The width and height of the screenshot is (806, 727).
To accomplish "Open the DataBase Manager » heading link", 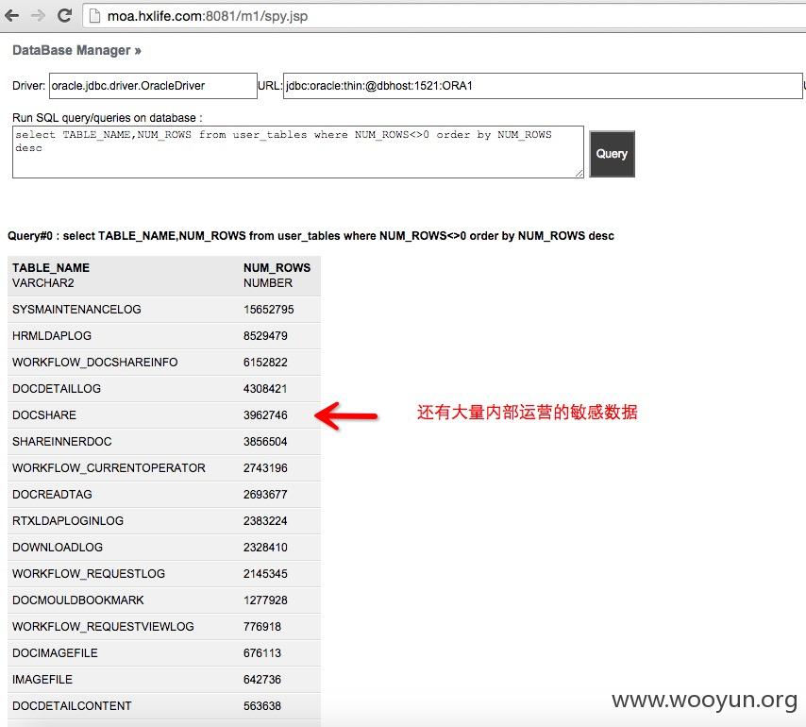I will coord(76,50).
